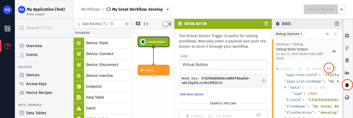
Task: Click the Endpoint trigger icon
Action: coord(79,87)
